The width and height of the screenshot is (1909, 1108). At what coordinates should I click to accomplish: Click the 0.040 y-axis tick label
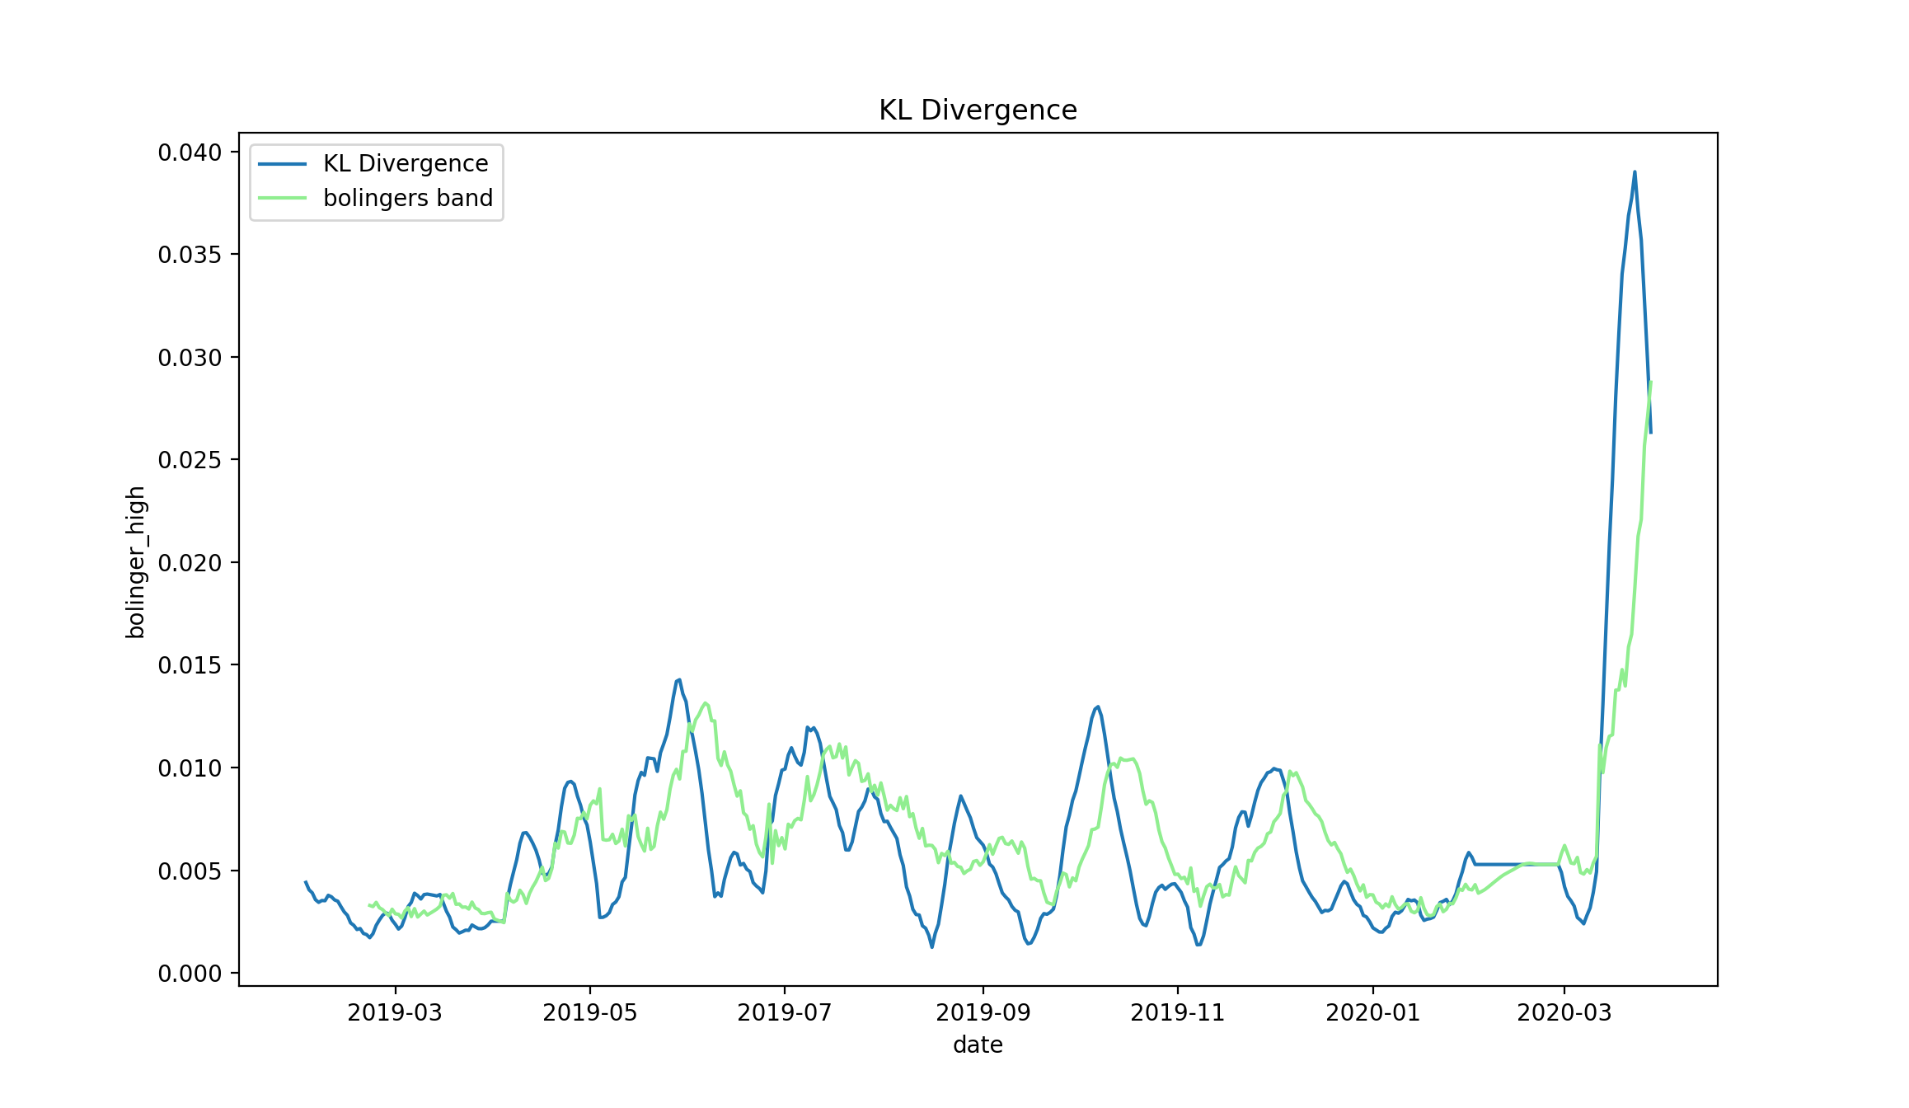click(190, 153)
